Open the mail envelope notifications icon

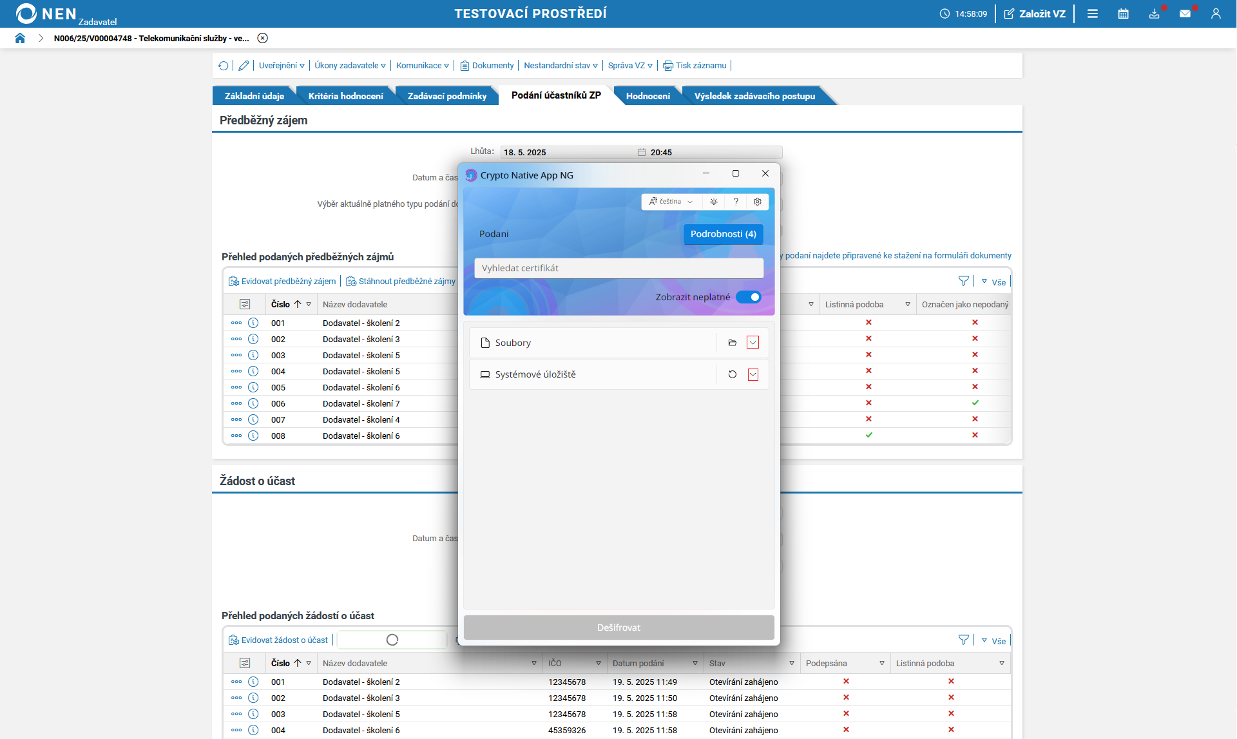click(x=1185, y=14)
